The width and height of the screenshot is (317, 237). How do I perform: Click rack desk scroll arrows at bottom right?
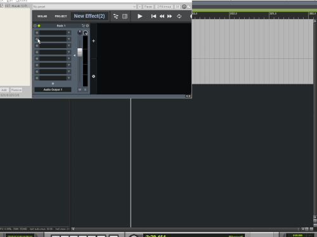pyautogui.click(x=188, y=96)
